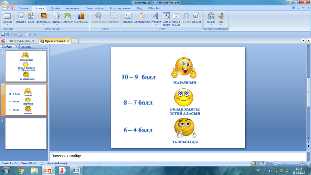Click the Клип clip art icon

pyautogui.click(x=31, y=17)
